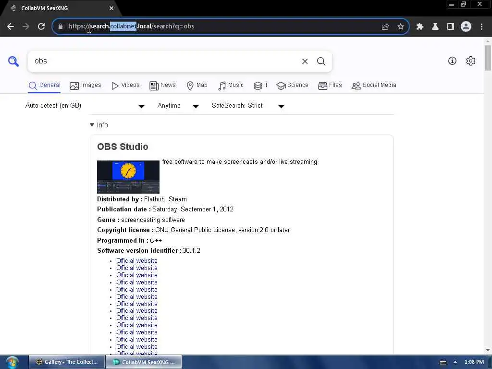Open the user profile avatar

pos(466,26)
